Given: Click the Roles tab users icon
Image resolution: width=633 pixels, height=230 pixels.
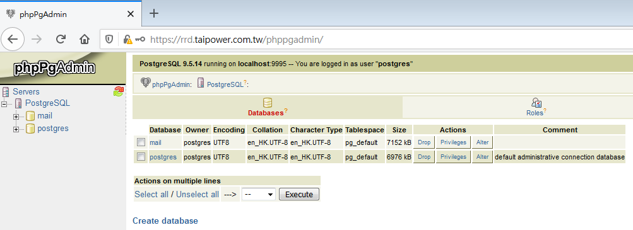Looking at the screenshot, I should (x=536, y=103).
